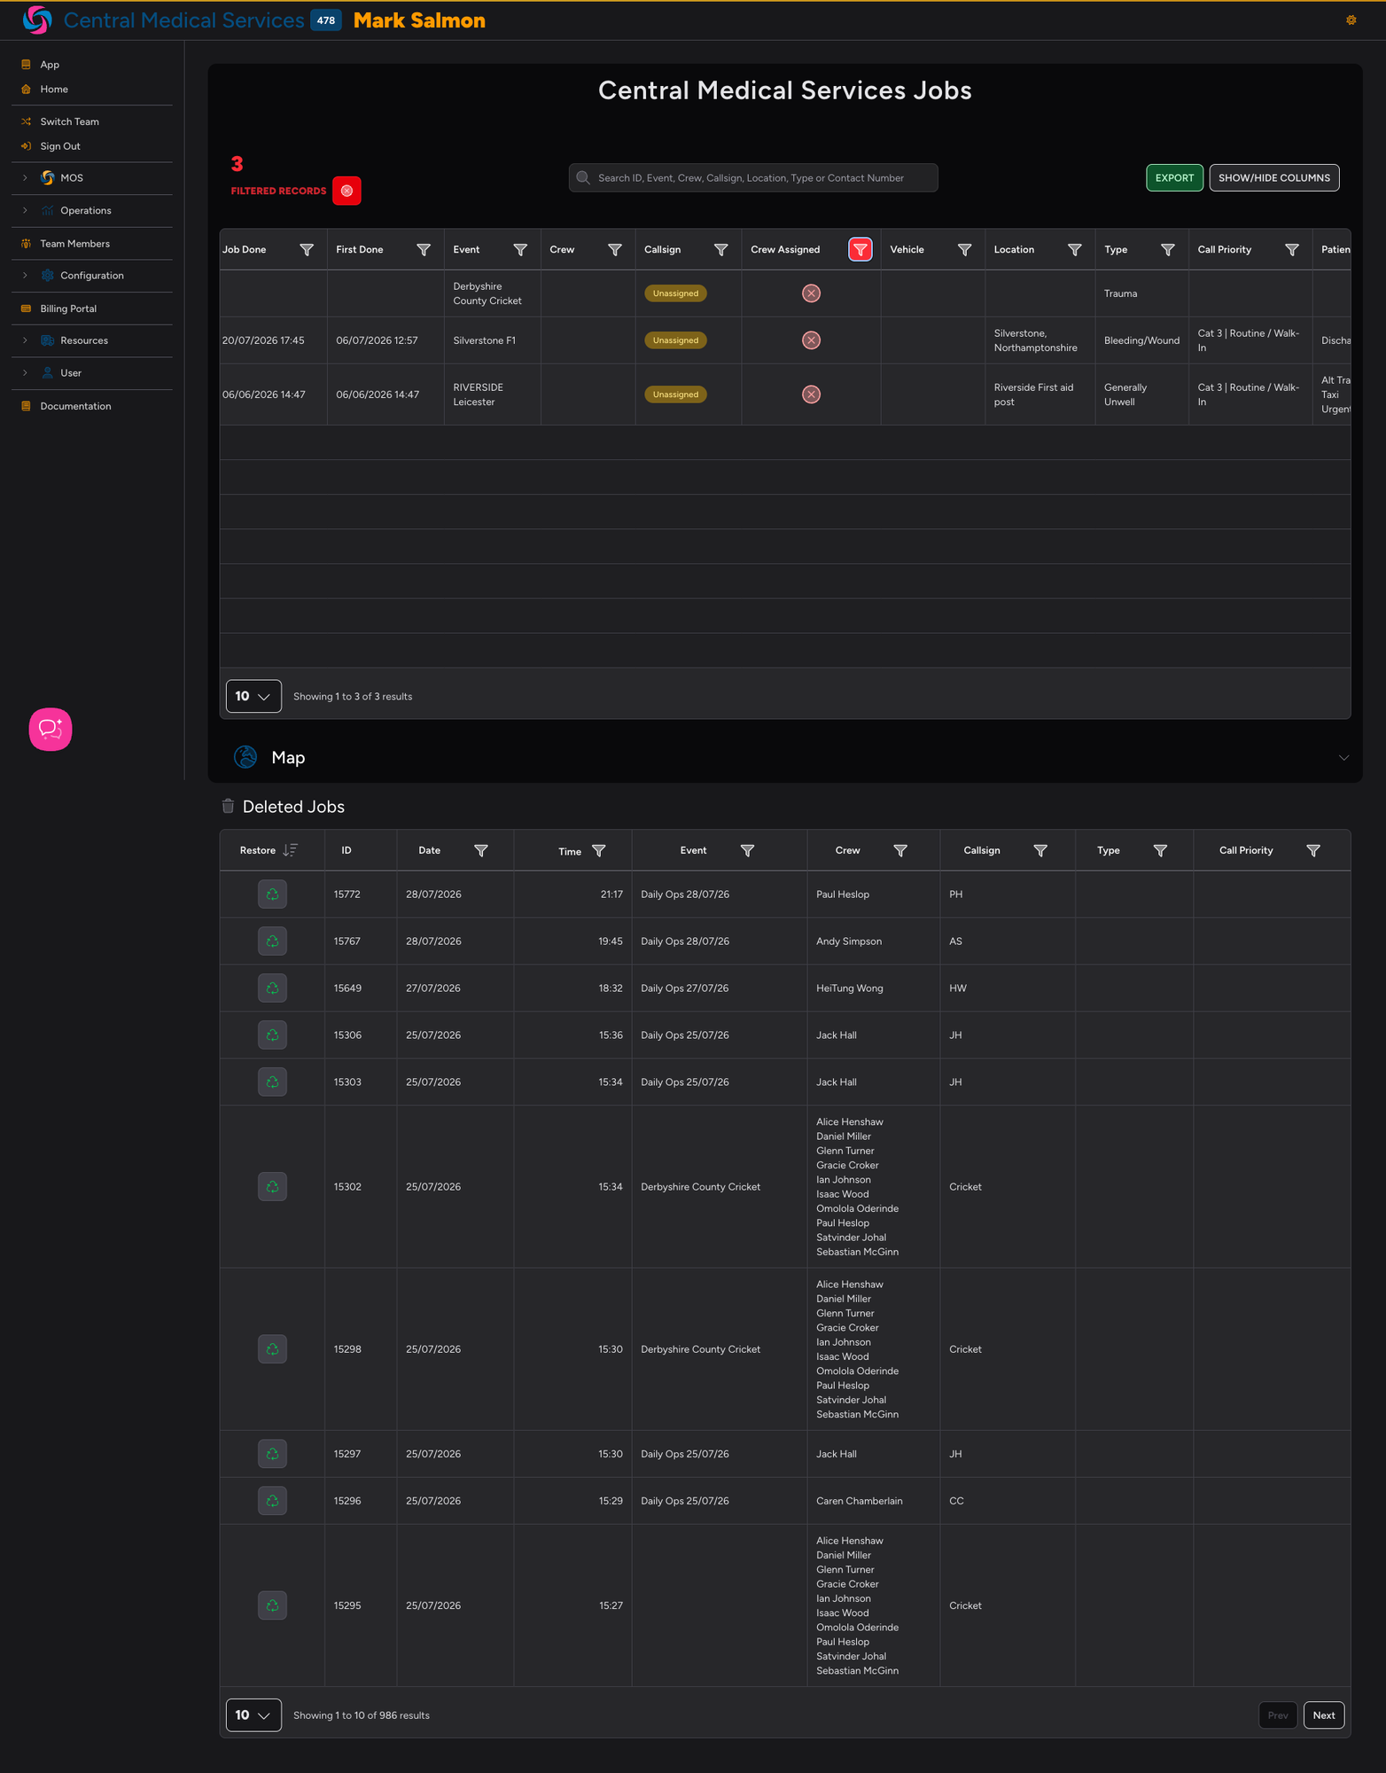Filter deleted jobs by Type

[x=1159, y=850]
